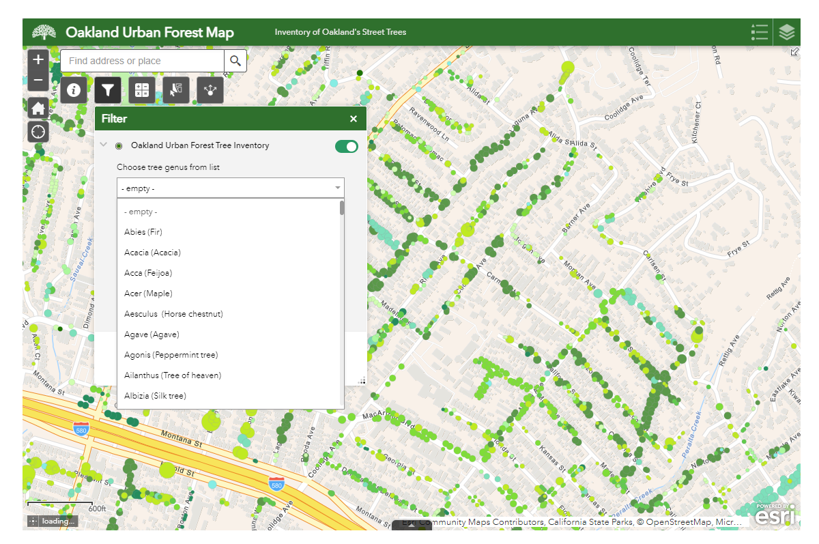This screenshot has height=544, width=819.
Task: Click the 'Choose tree genus from list' label
Action: pos(168,167)
